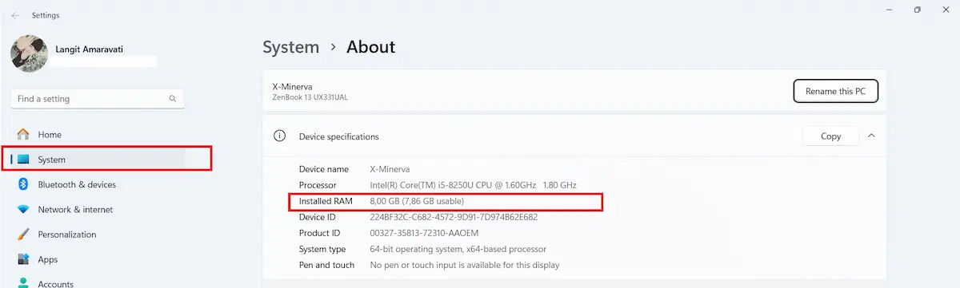Click the Device specifications header
960x288 pixels.
pyautogui.click(x=574, y=136)
